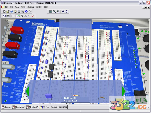Click the tab strip right scroll arrow

[x=148, y=107]
